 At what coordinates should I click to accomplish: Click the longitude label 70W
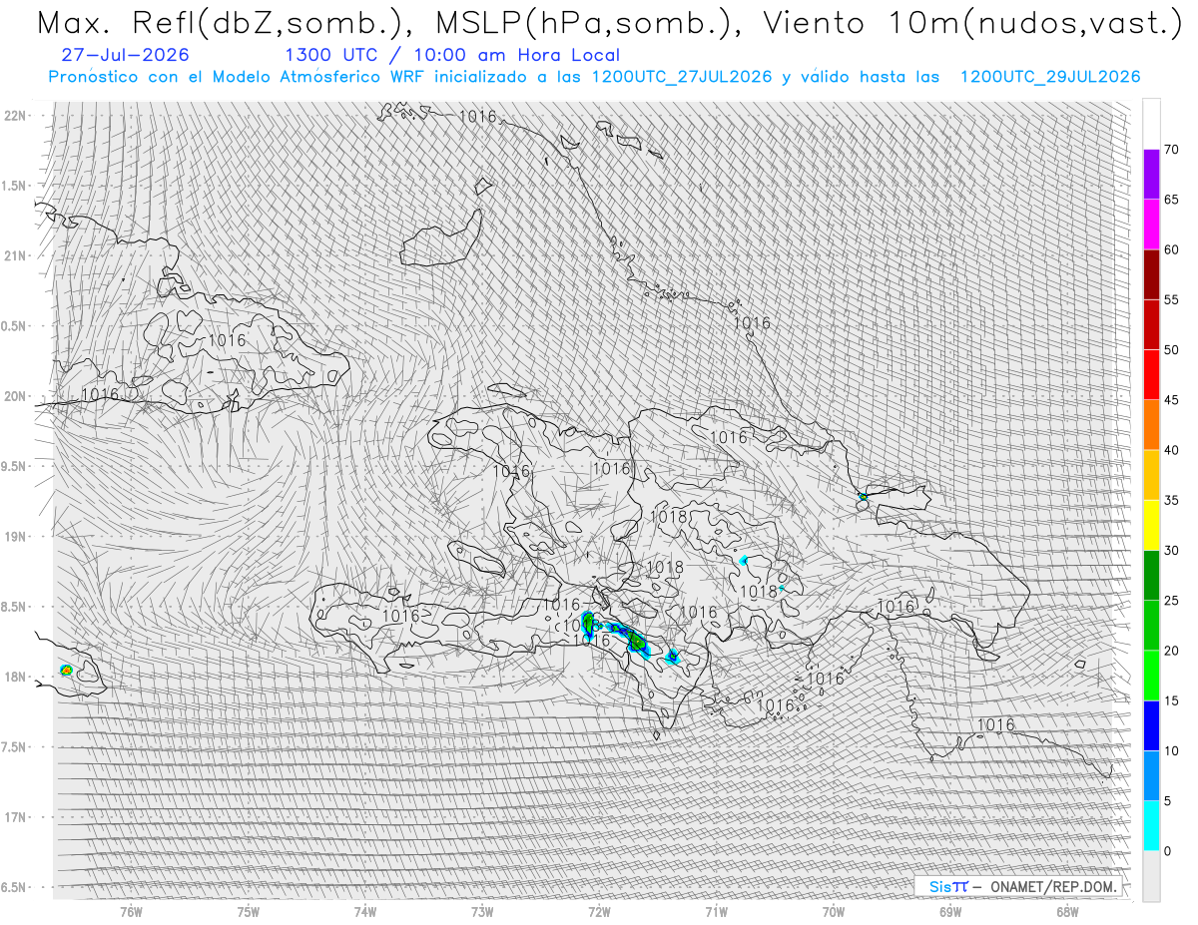pyautogui.click(x=834, y=911)
